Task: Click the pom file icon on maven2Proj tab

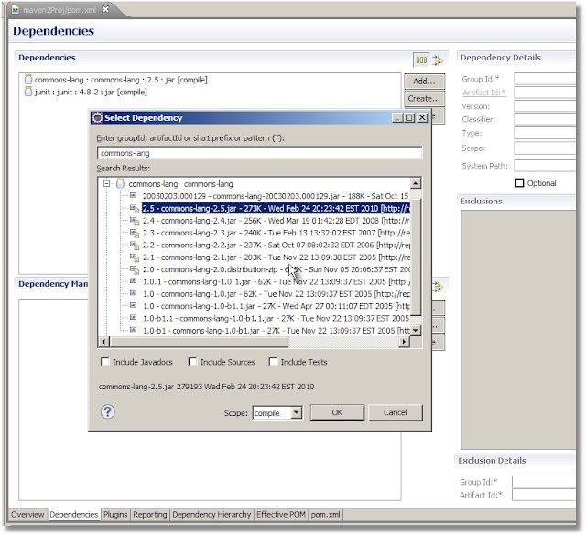Action: pos(16,10)
